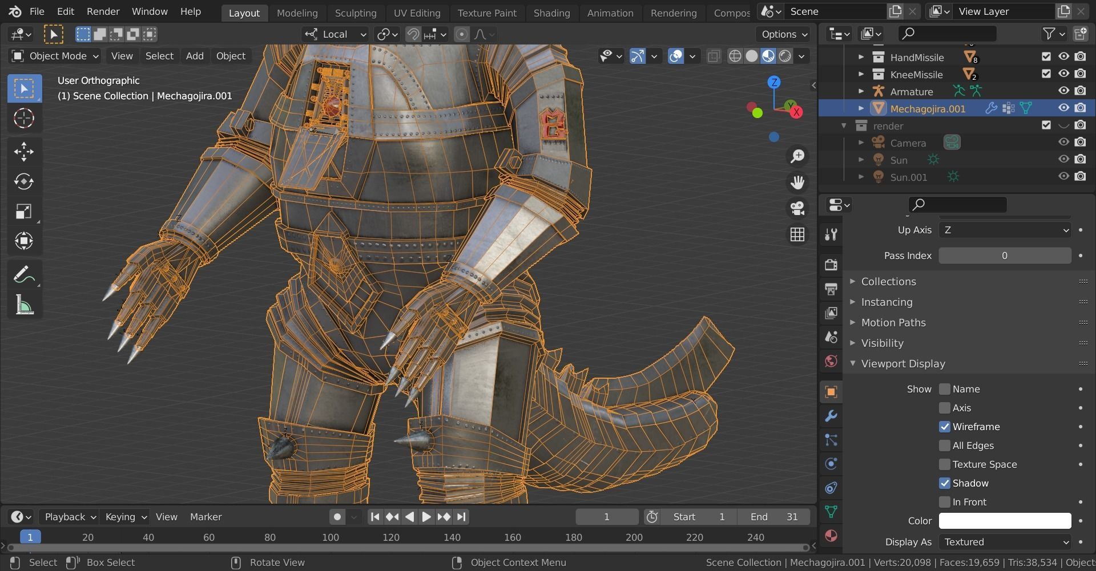1096x571 pixels.
Task: Select the Annotate pencil tool
Action: tap(24, 275)
